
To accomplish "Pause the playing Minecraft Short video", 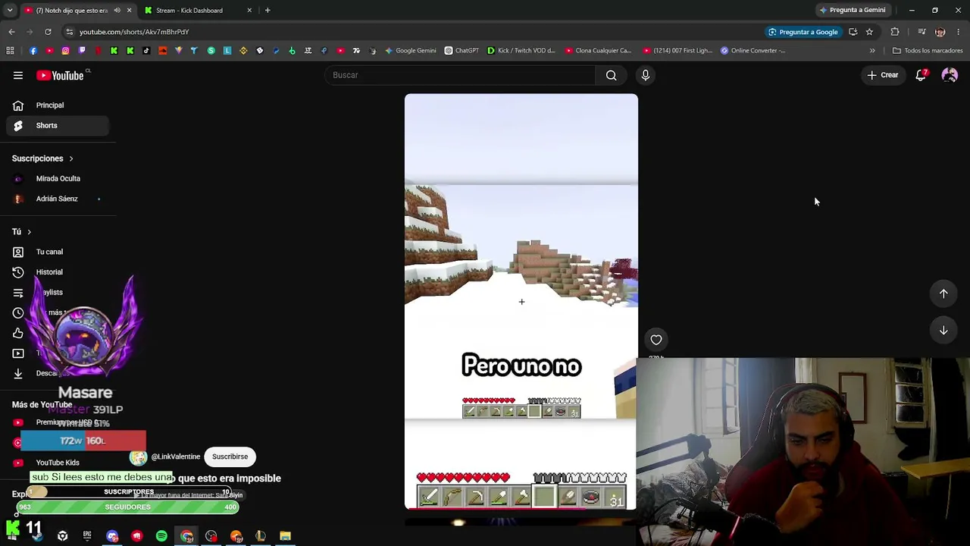I will (x=521, y=300).
